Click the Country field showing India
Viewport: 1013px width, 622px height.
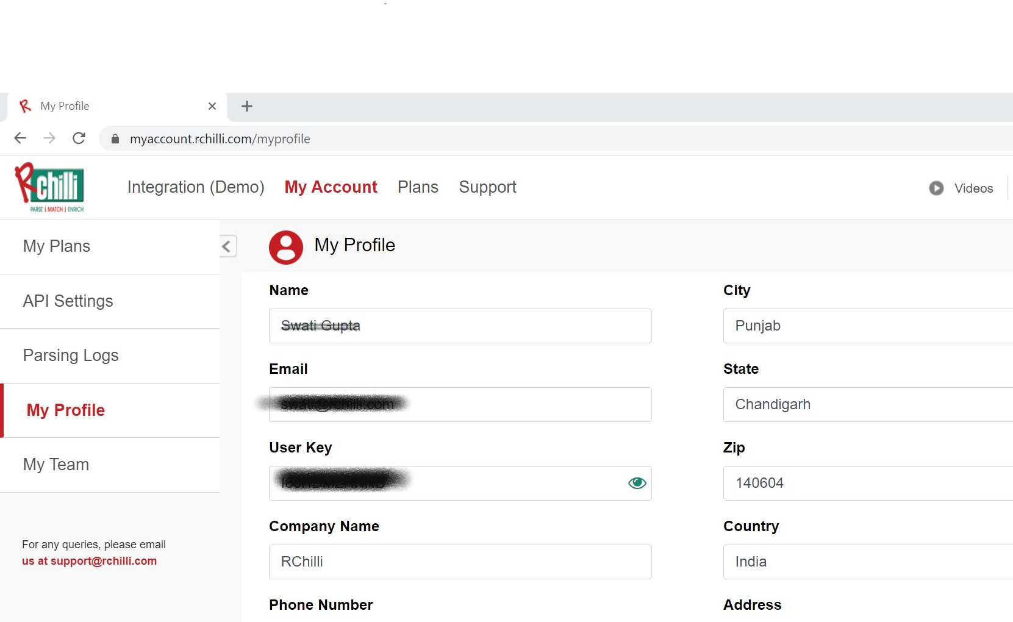coord(868,562)
